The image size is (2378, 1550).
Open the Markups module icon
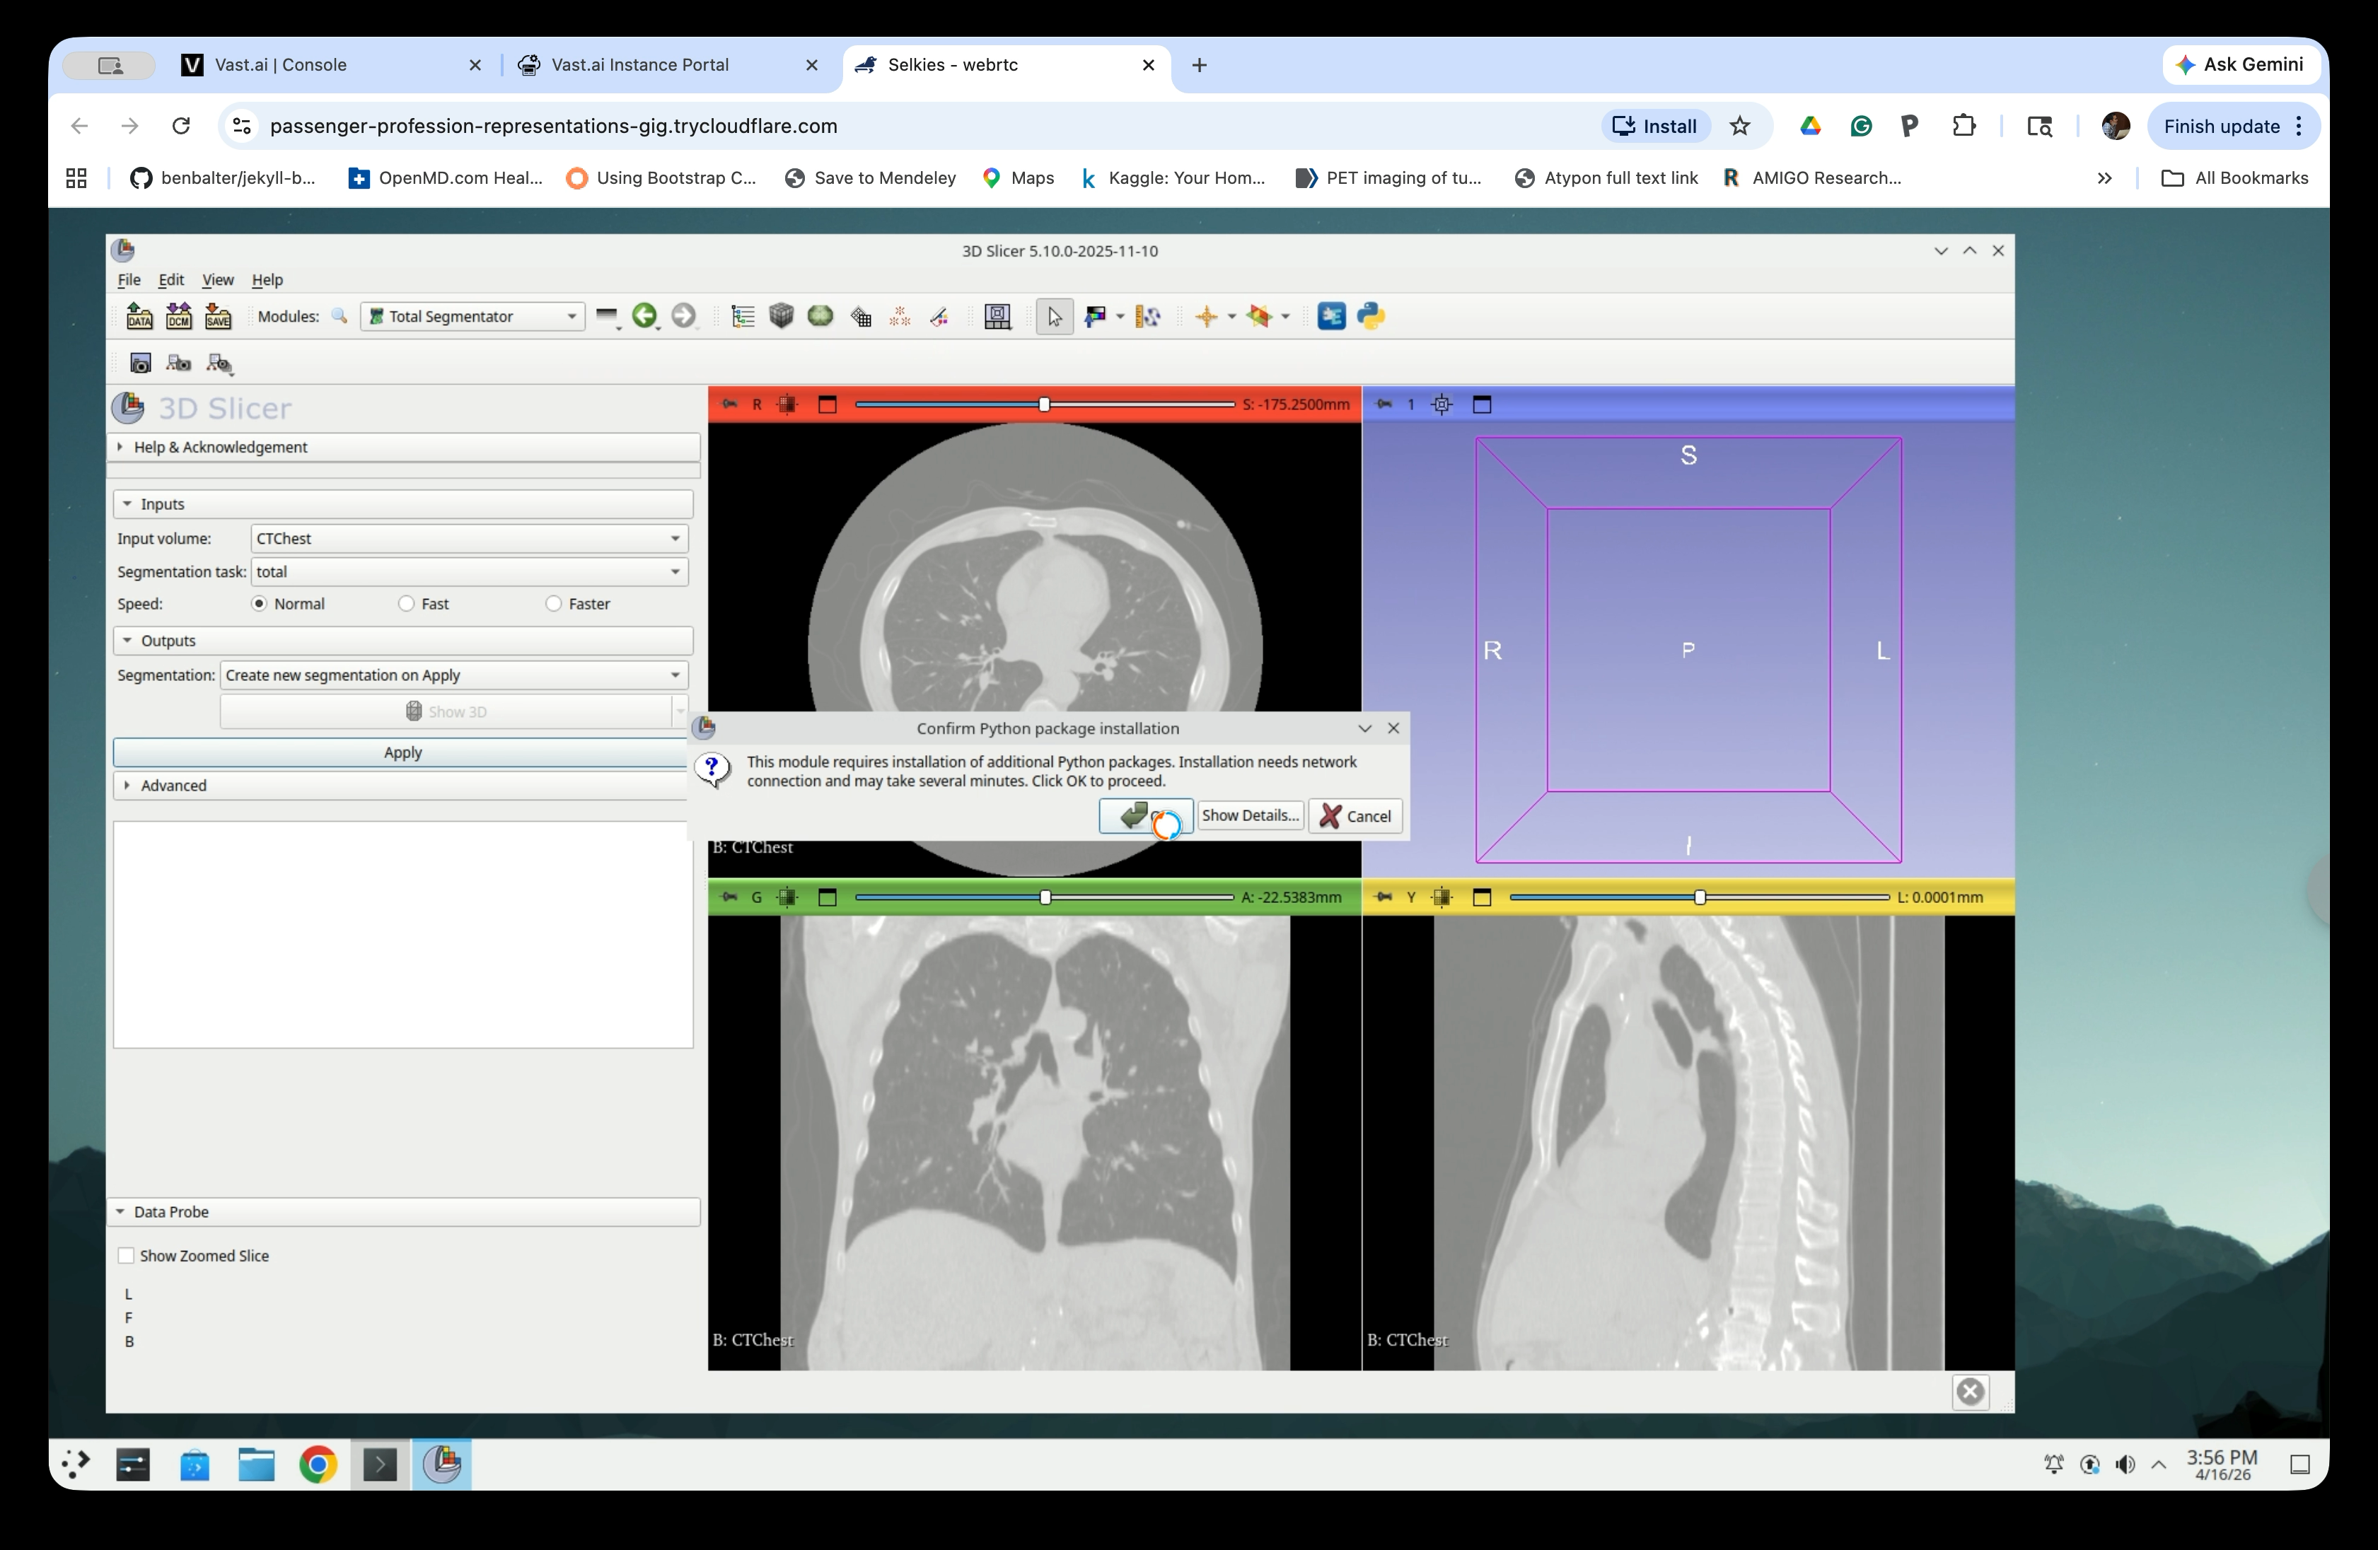point(899,317)
